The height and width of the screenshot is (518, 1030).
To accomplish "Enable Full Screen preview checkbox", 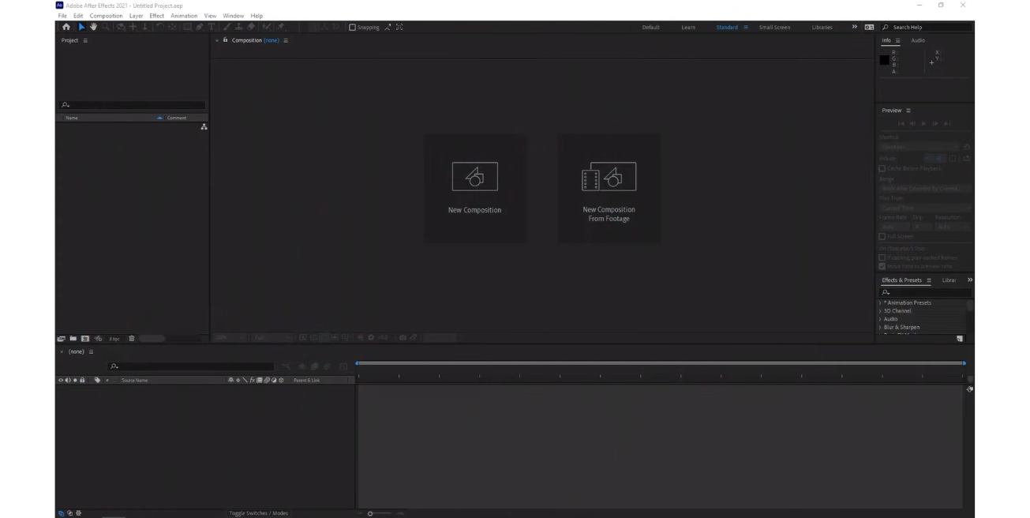I will [882, 236].
